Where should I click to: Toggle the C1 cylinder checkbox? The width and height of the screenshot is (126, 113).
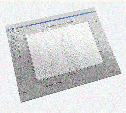(x=12, y=52)
